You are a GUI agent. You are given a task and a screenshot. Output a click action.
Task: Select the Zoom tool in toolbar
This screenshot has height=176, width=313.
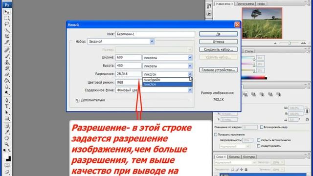(x=7, y=144)
